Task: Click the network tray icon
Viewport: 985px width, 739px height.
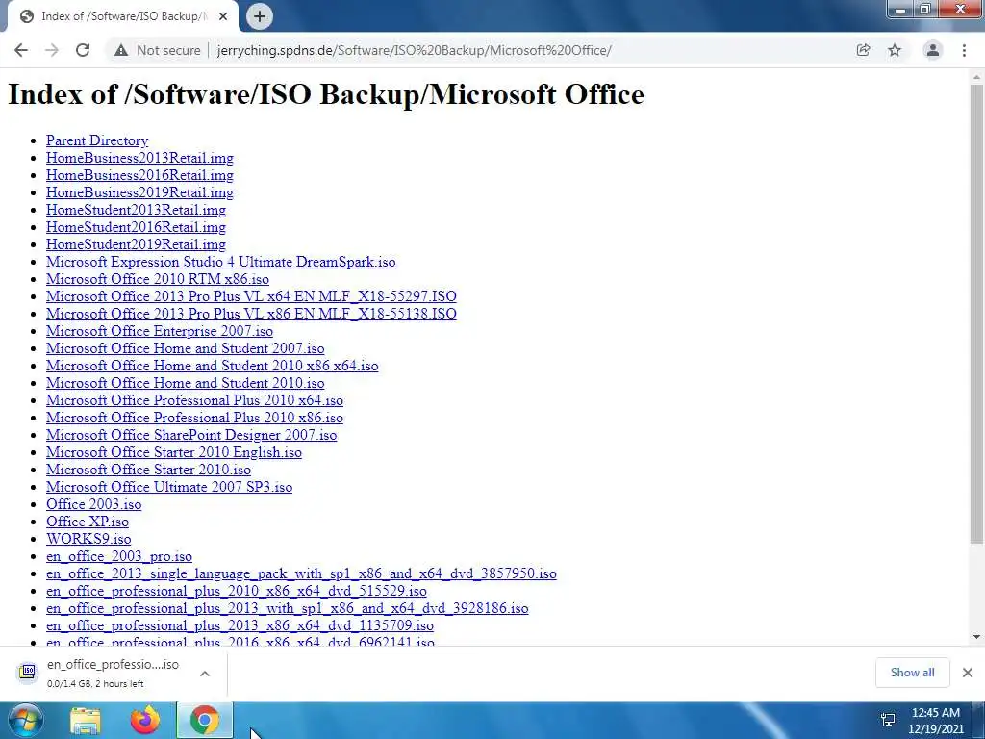Action: [888, 720]
